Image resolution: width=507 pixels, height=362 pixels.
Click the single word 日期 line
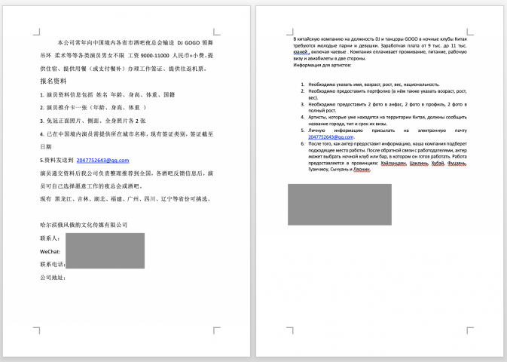pos(46,146)
